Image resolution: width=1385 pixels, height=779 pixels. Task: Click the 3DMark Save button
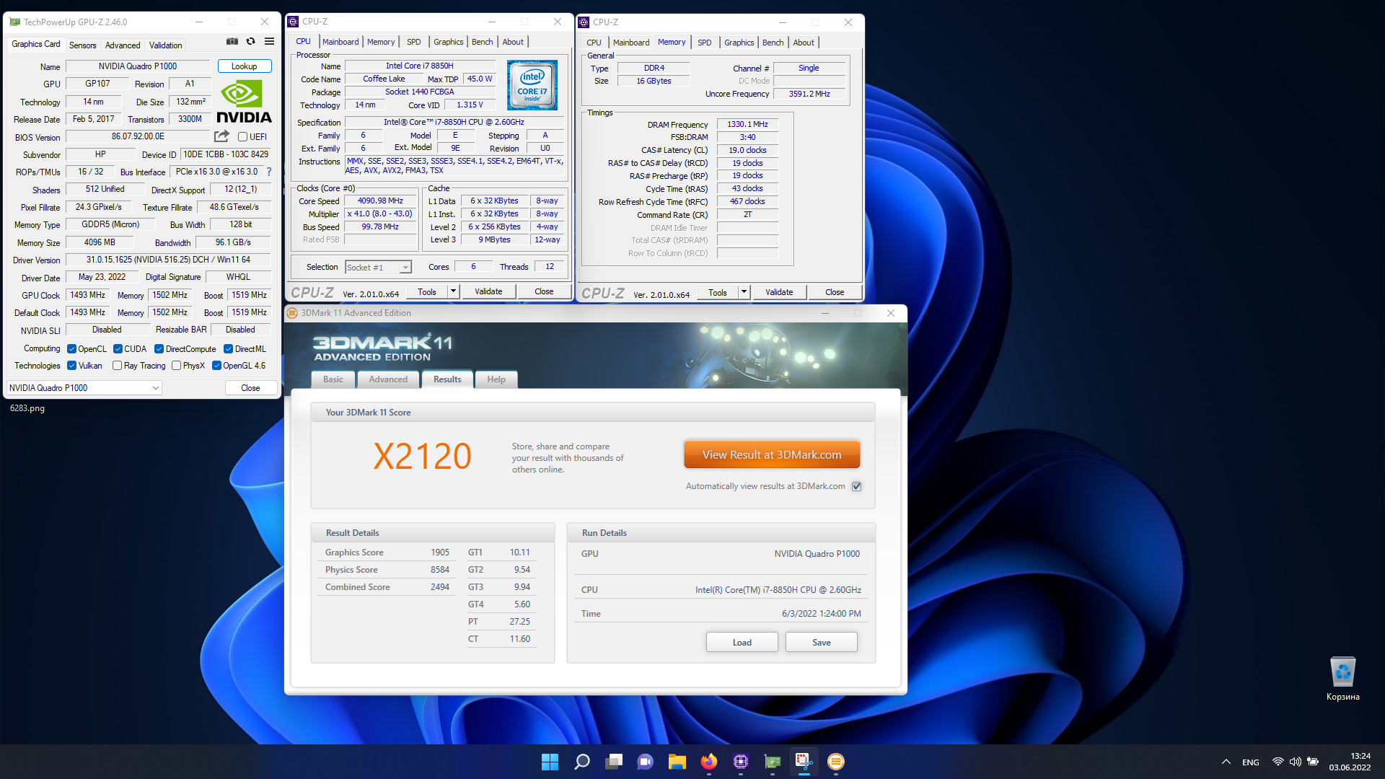(x=821, y=643)
